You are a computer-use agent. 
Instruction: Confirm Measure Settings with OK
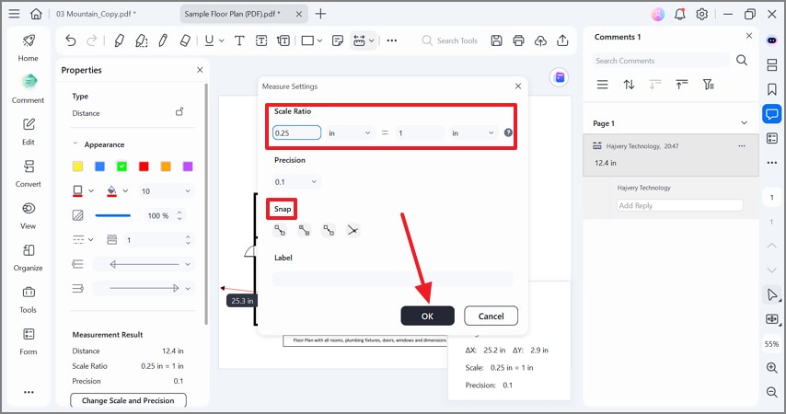pyautogui.click(x=428, y=316)
